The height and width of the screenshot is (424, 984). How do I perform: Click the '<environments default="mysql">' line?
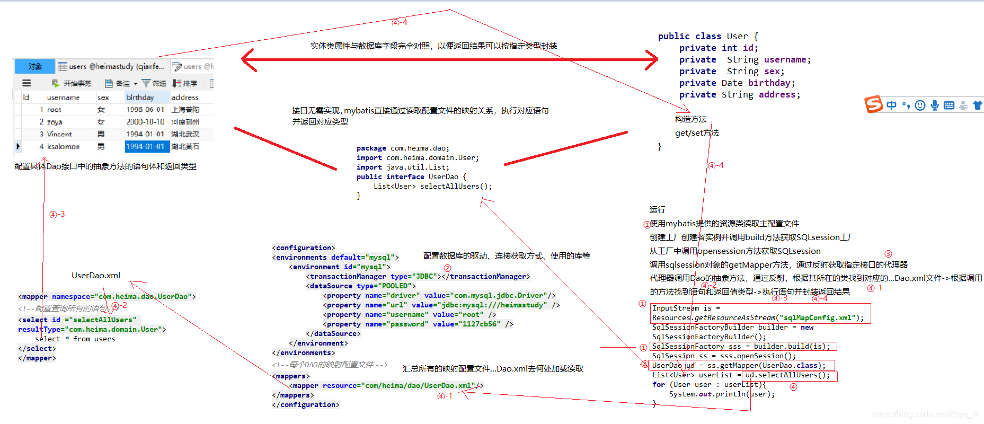[335, 258]
